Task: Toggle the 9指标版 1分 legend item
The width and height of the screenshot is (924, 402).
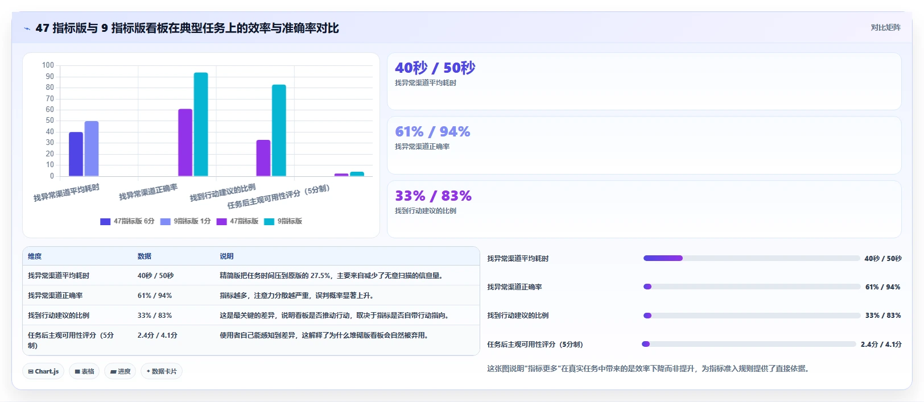Action: tap(185, 221)
